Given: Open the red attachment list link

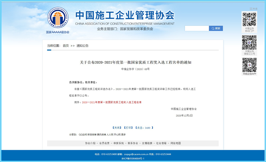Looking at the screenshot, I should tap(112, 102).
